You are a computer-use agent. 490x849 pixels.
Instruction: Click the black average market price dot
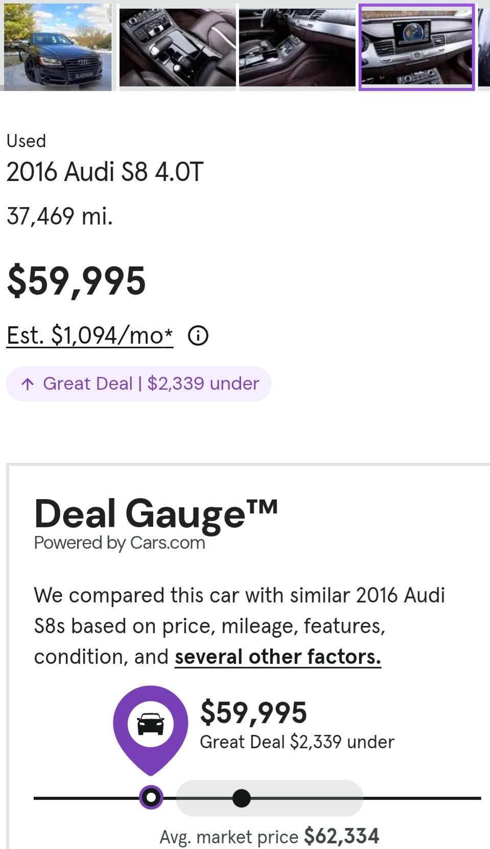(x=241, y=798)
